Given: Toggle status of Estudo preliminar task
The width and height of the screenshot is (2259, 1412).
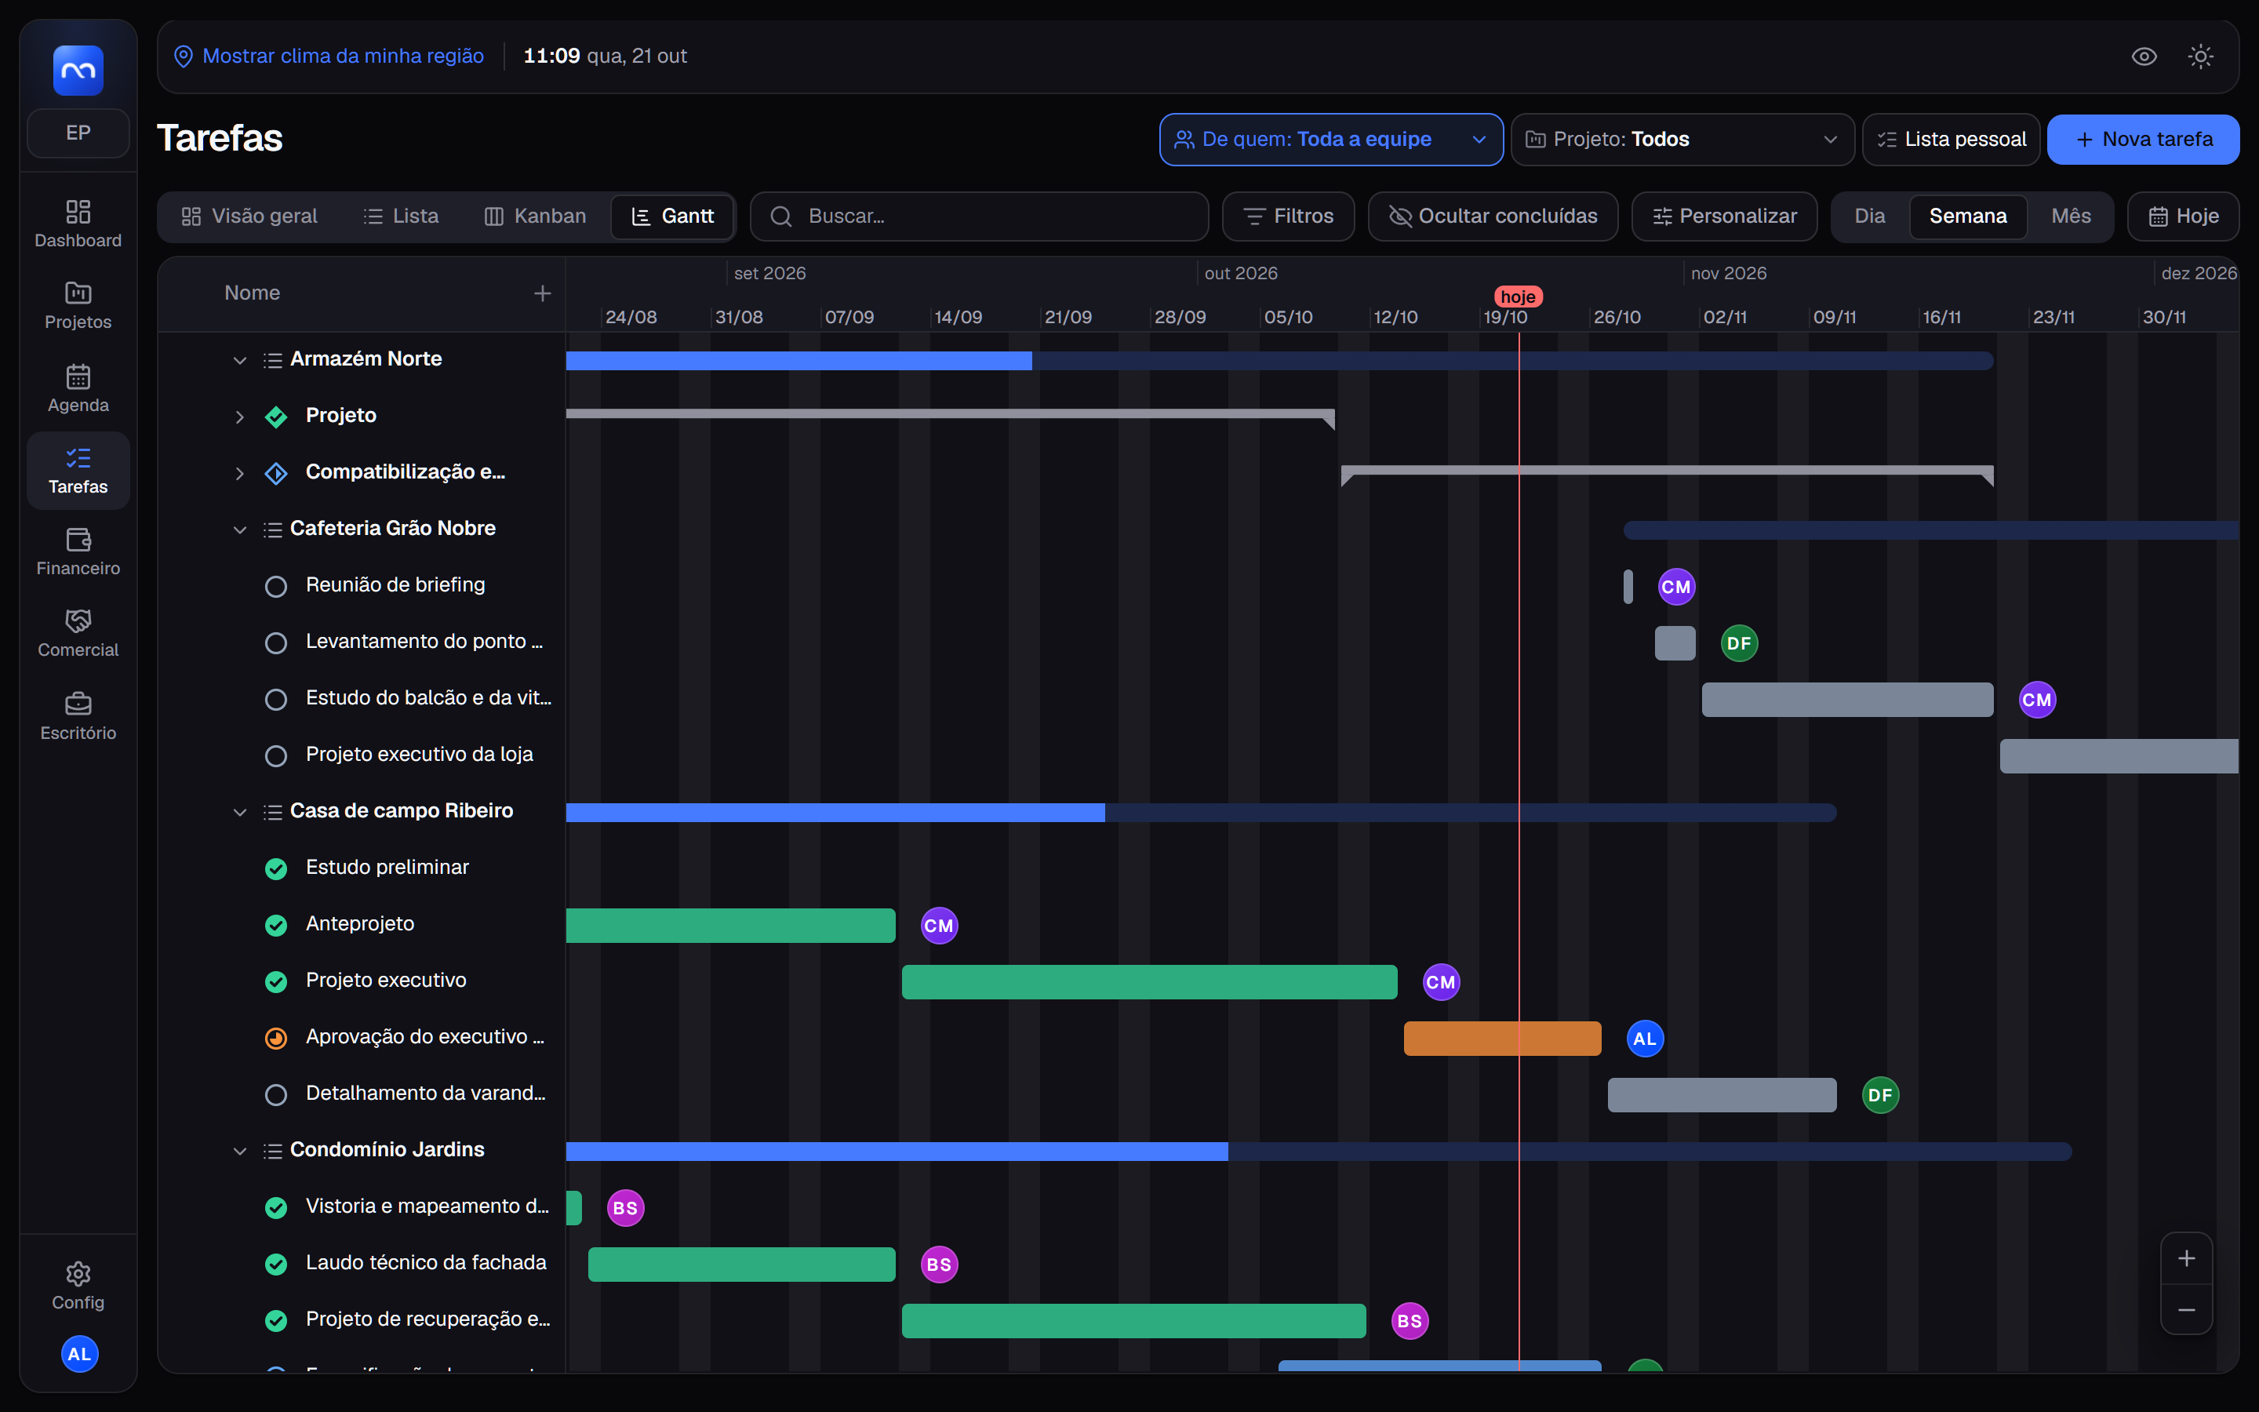Looking at the screenshot, I should pyautogui.click(x=275, y=868).
